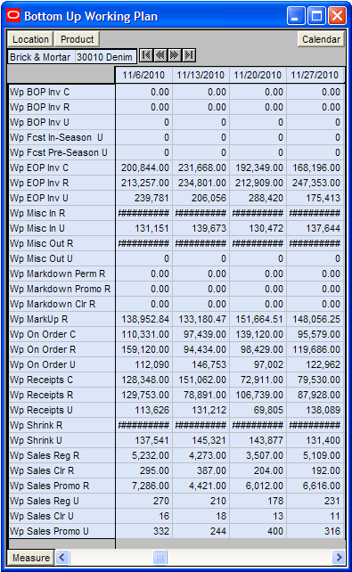This screenshot has width=352, height=572.
Task: Select the Wp On Order R row label
Action: (61, 349)
